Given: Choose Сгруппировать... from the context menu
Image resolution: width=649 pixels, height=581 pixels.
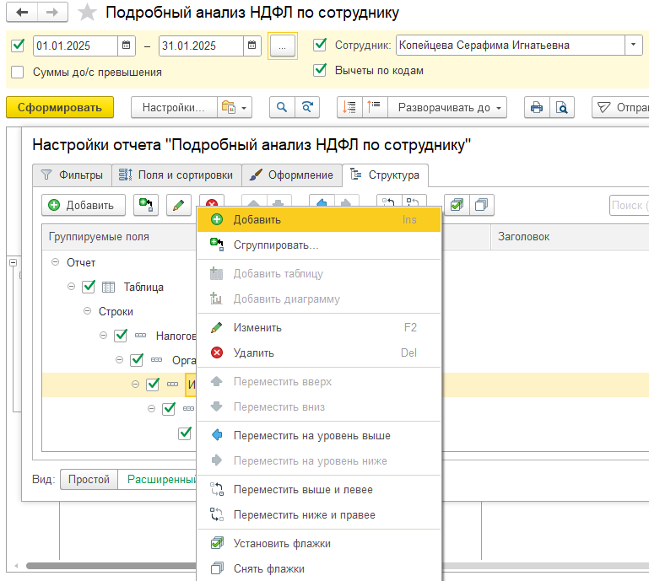Looking at the screenshot, I should coord(276,245).
